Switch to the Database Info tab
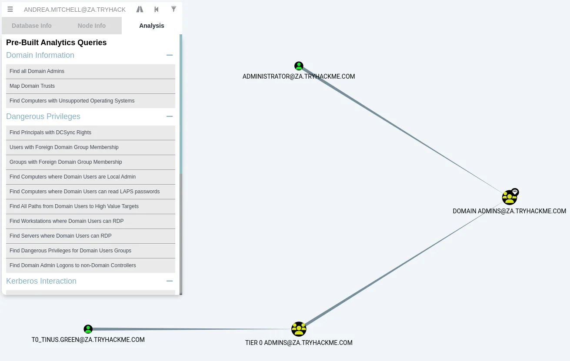Viewport: 570px width, 361px height. [x=32, y=26]
